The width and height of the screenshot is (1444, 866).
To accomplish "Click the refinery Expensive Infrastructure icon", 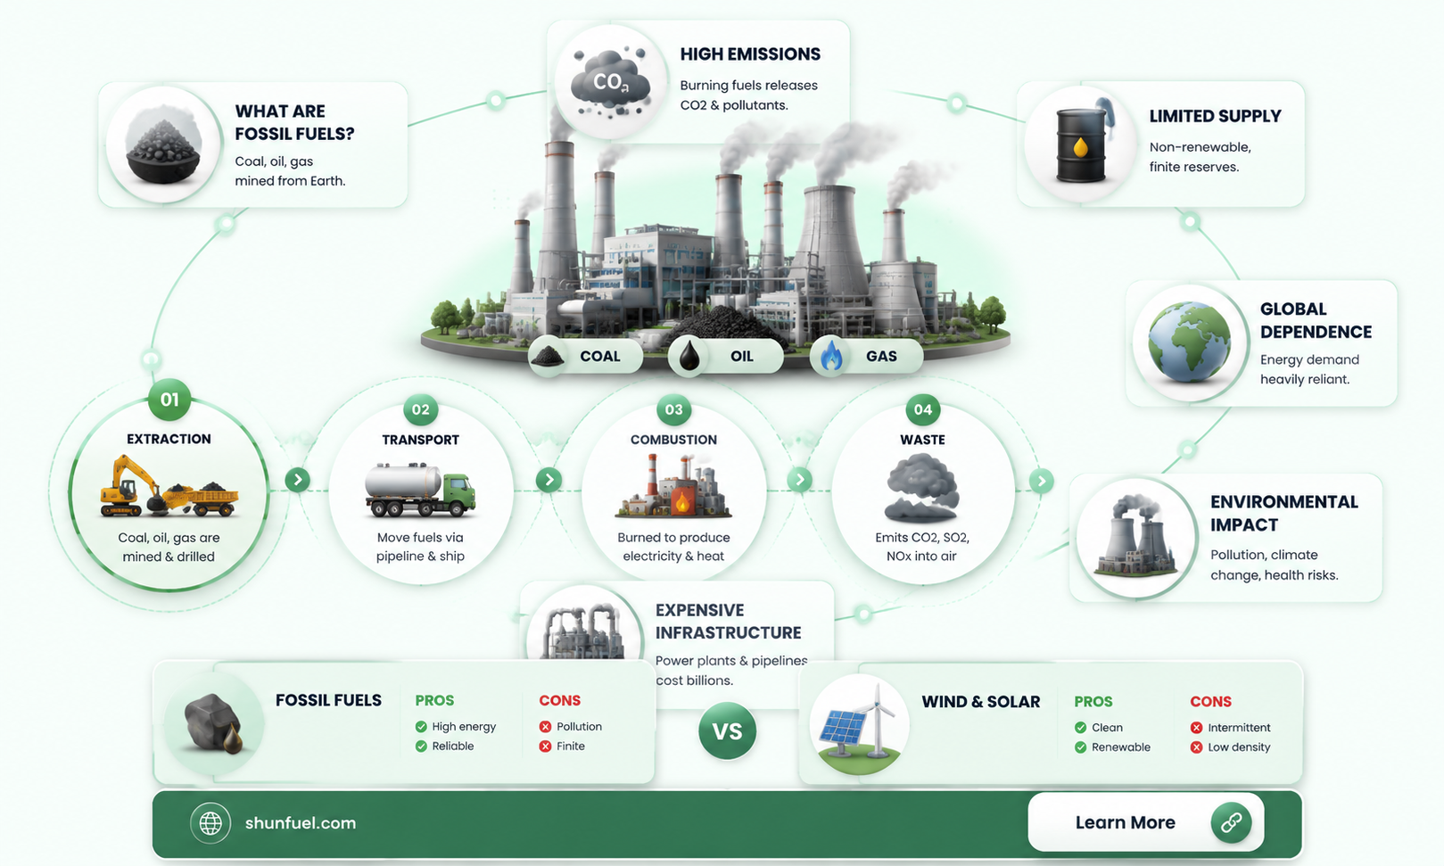I will pyautogui.click(x=584, y=631).
